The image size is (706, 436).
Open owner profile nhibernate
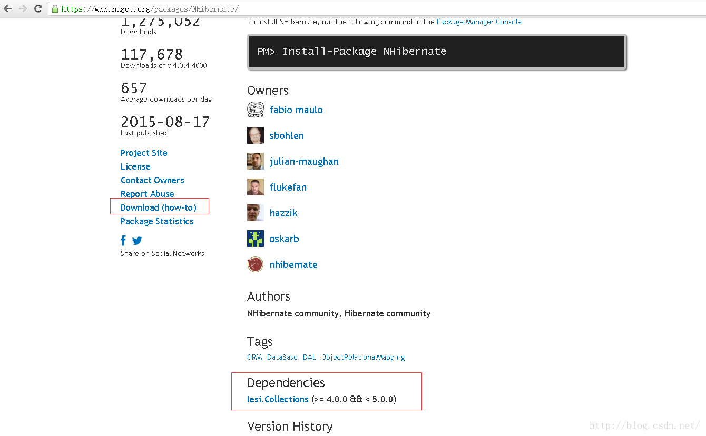[x=293, y=265]
